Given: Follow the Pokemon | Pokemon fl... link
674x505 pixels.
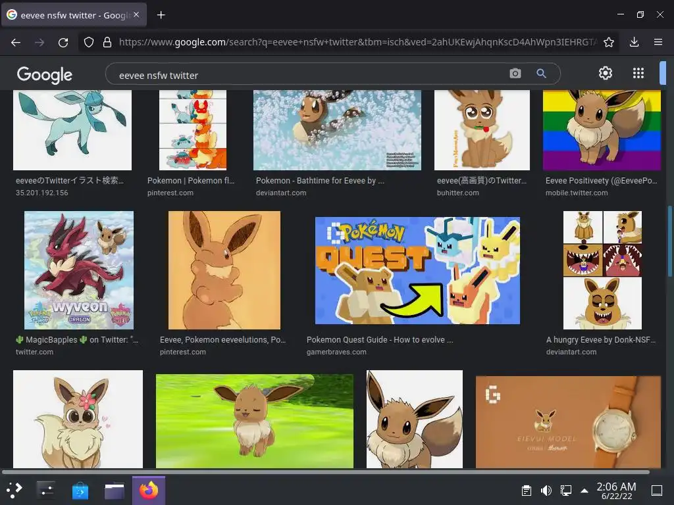Looking at the screenshot, I should coord(191,180).
